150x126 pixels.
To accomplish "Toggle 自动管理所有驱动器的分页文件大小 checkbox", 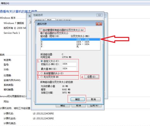I will click(41, 30).
